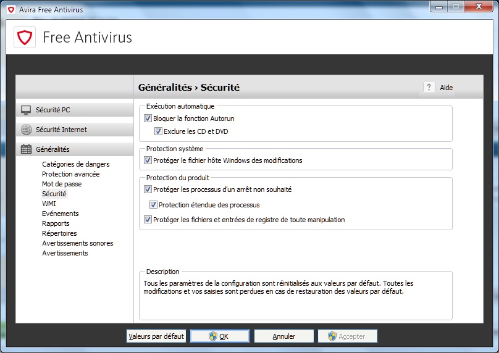Click the Avira shield logo in header
This screenshot has height=353, width=499.
point(25,37)
